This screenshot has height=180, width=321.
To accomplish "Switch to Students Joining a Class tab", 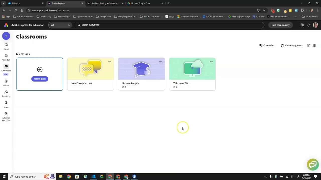I will [105, 3].
